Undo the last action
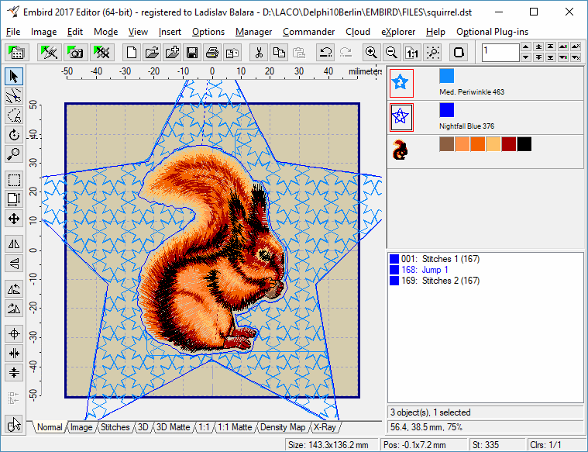588x452 pixels. tap(325, 53)
